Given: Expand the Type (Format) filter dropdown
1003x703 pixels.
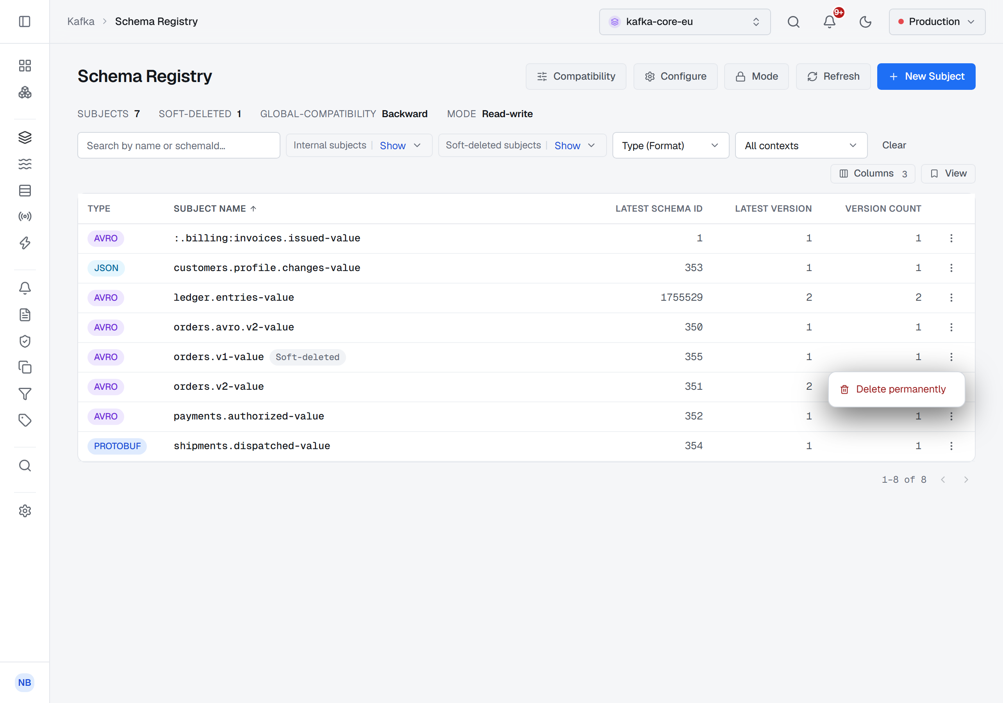Looking at the screenshot, I should click(671, 146).
